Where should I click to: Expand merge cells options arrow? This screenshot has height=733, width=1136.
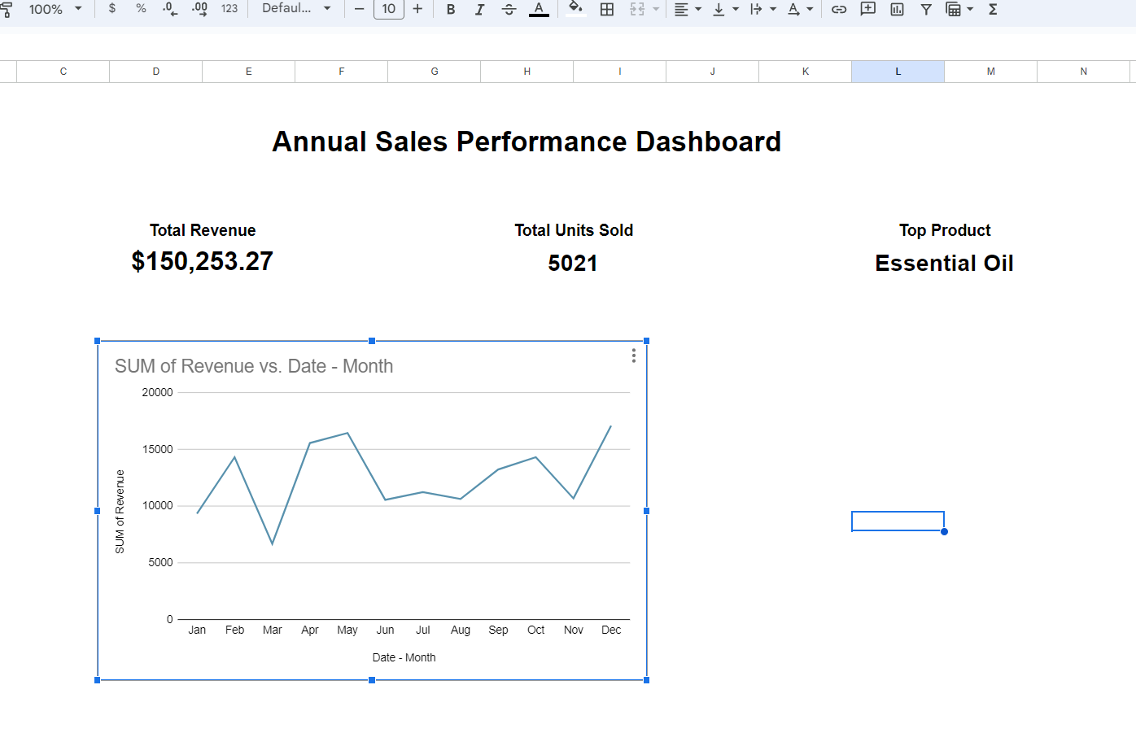tap(656, 9)
